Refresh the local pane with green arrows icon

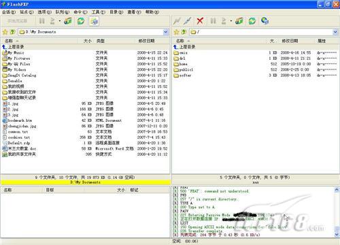[x=81, y=21]
